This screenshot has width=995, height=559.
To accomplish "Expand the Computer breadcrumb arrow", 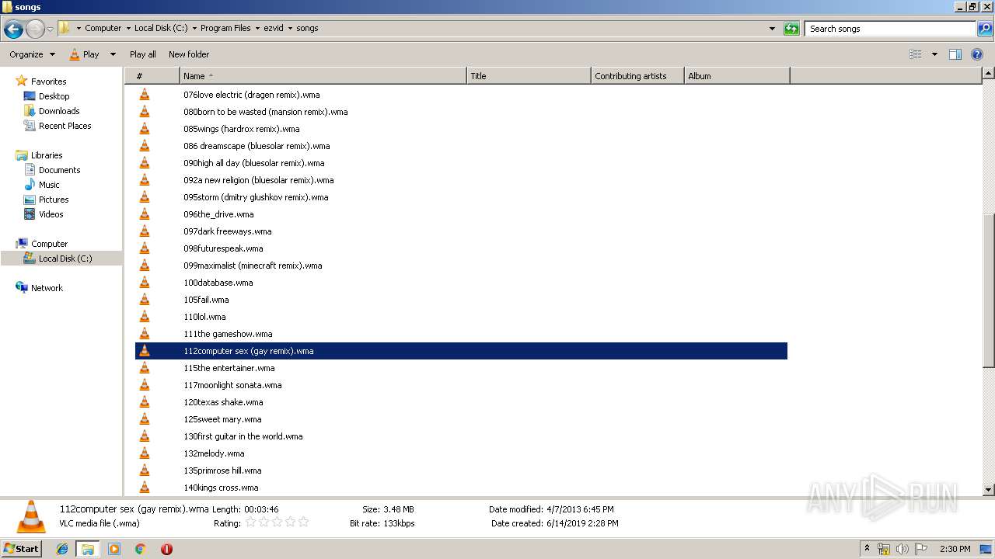I will pyautogui.click(x=128, y=28).
